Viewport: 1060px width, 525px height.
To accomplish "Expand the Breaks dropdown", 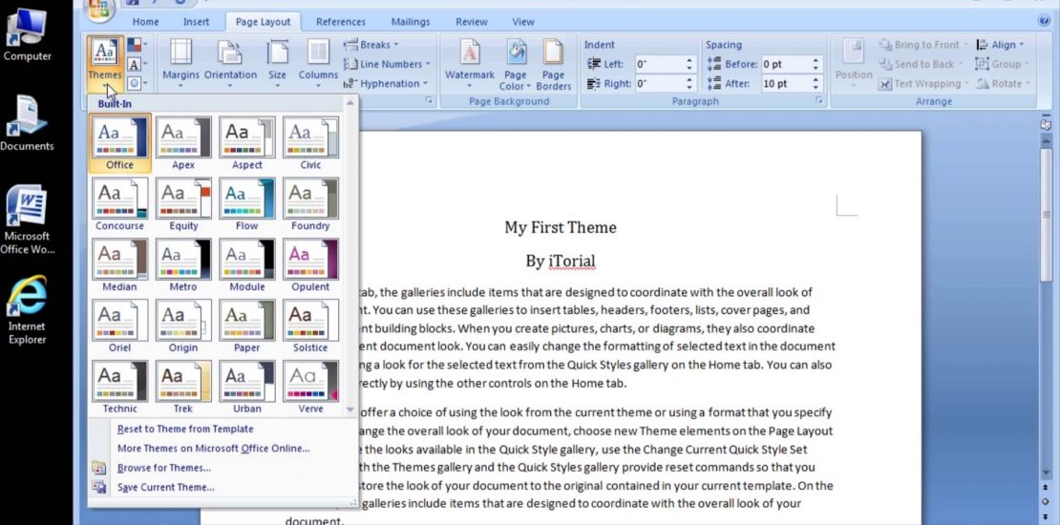I will 371,45.
